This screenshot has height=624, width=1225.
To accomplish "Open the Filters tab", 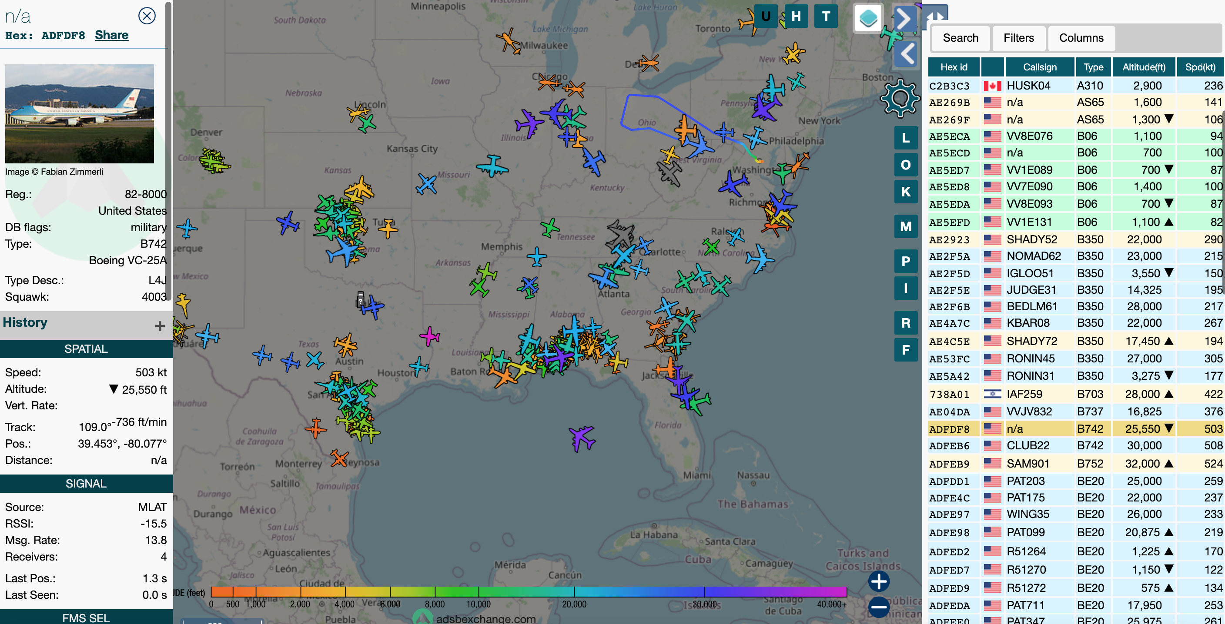I will click(x=1019, y=38).
